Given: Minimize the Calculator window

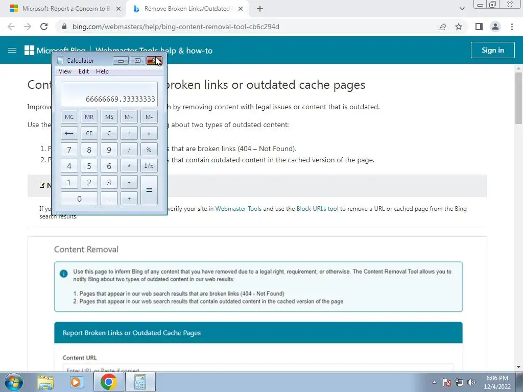Looking at the screenshot, I should pyautogui.click(x=121, y=61).
